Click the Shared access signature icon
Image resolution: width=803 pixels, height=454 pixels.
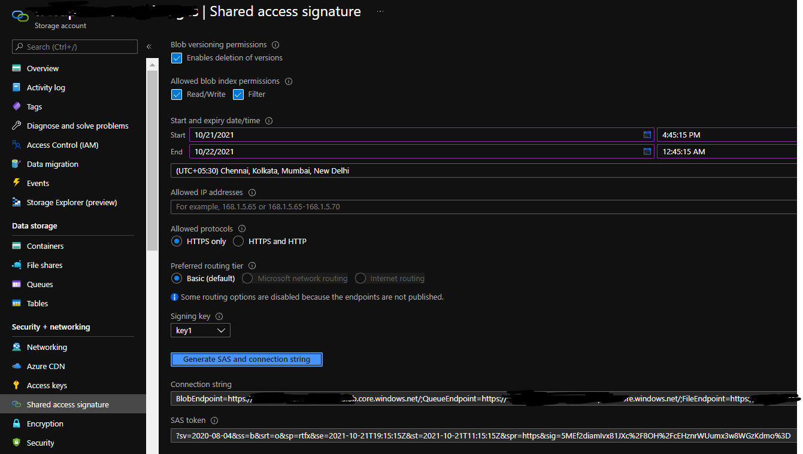(x=17, y=404)
